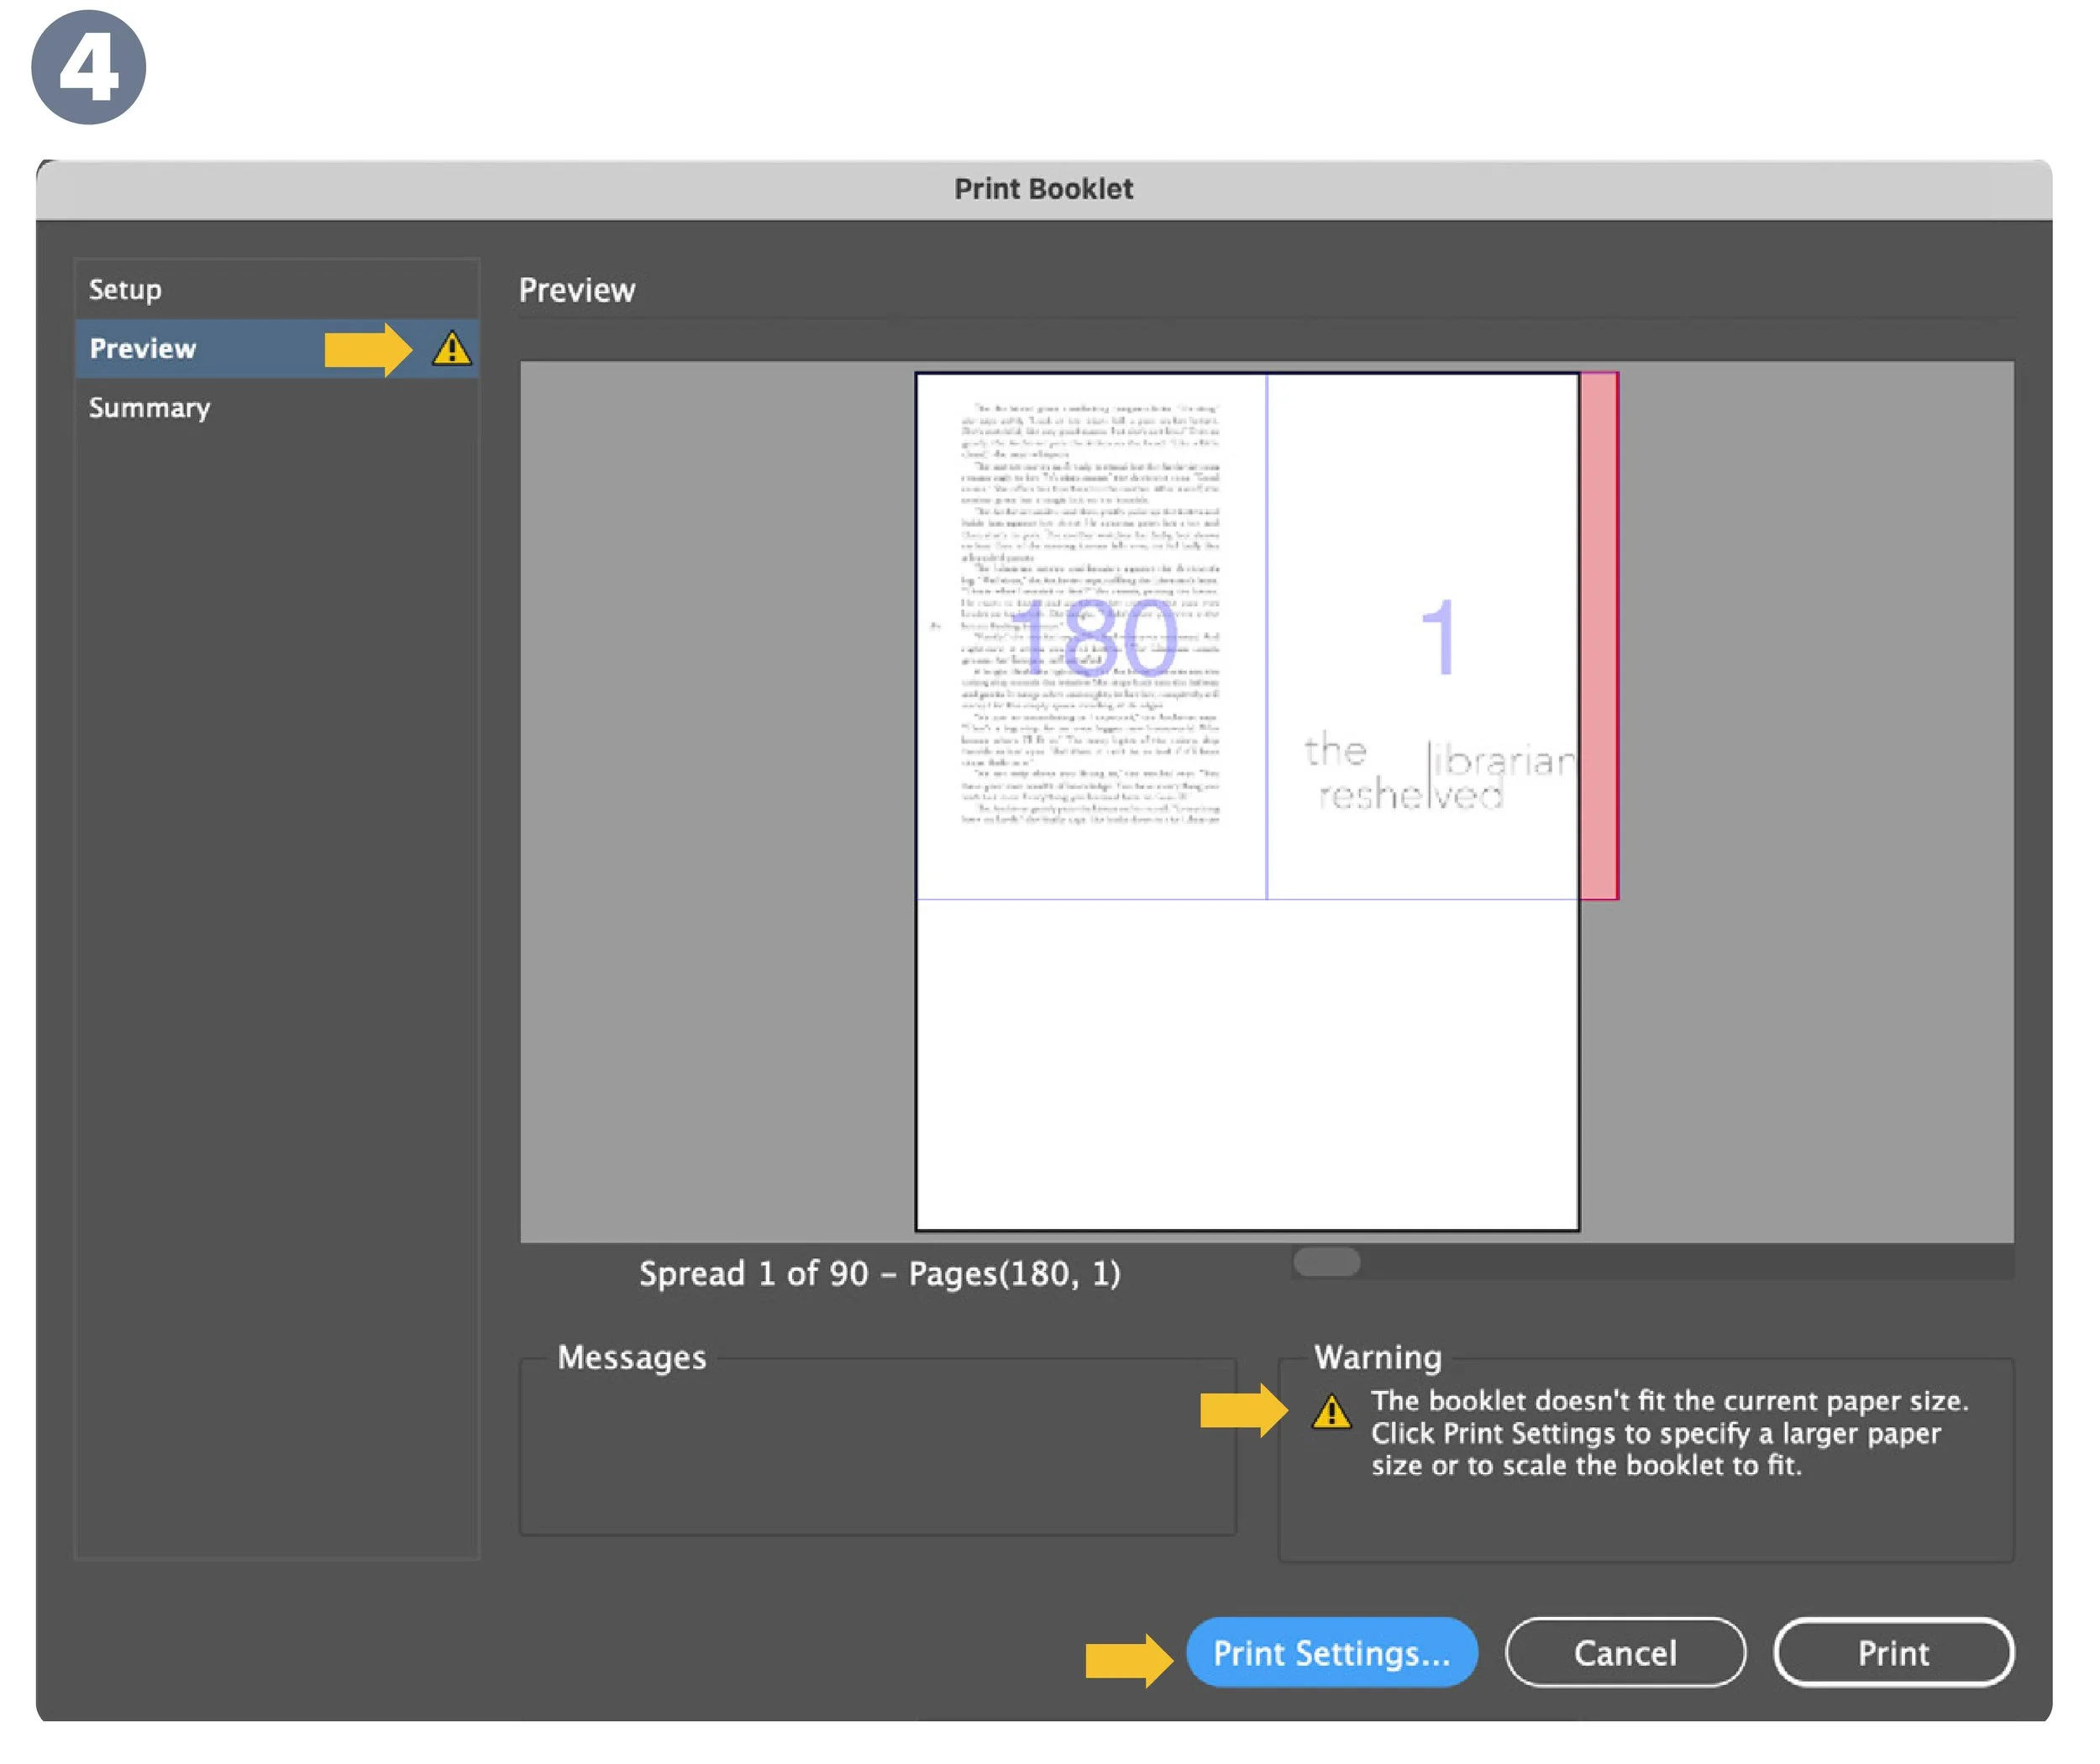Switch to the Summary section
This screenshot has width=2100, height=1764.
pyautogui.click(x=150, y=408)
